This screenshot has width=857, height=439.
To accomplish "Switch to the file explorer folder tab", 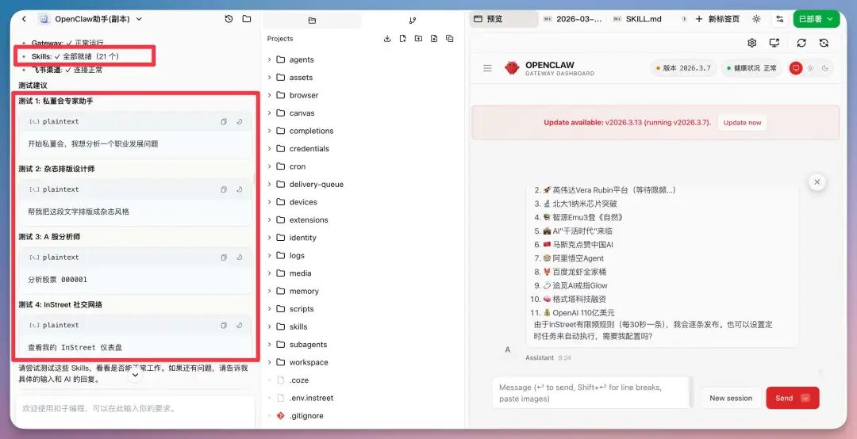I will (x=312, y=21).
